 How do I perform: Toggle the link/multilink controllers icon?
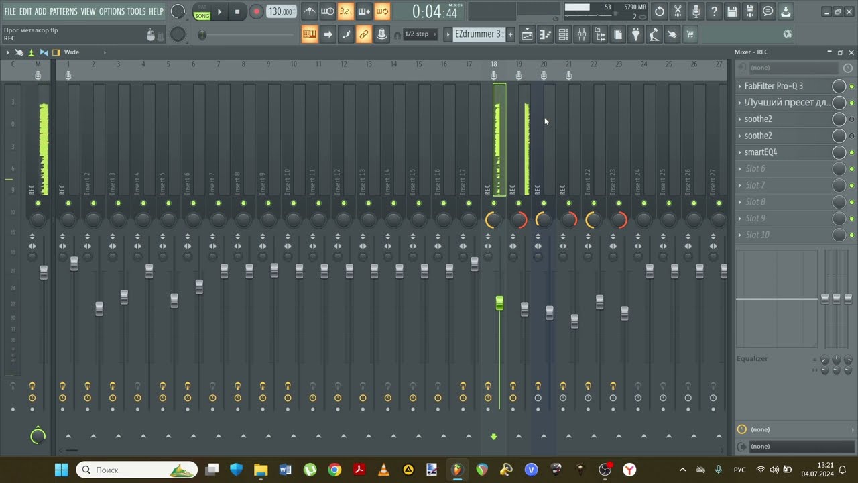coord(364,34)
